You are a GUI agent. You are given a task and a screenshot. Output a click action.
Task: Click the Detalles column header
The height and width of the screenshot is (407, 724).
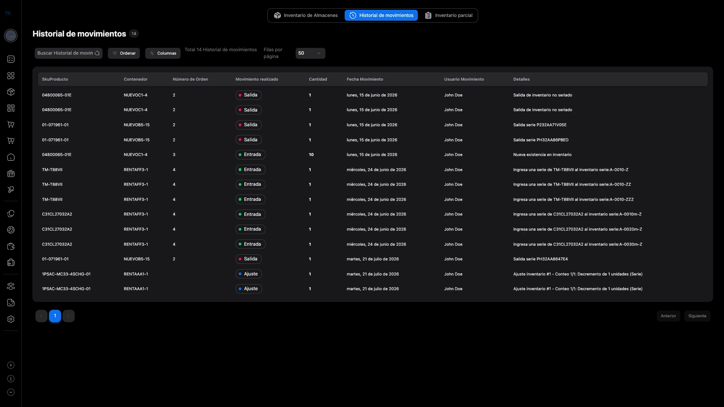coord(522,79)
